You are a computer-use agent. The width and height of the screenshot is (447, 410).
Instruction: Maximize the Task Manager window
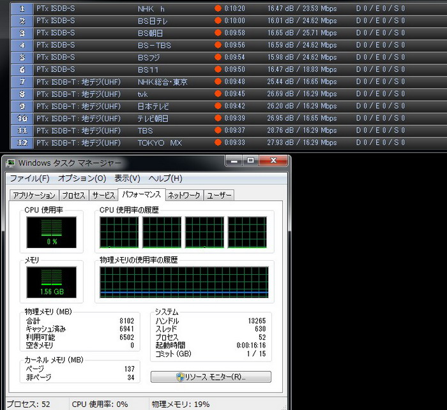250,160
